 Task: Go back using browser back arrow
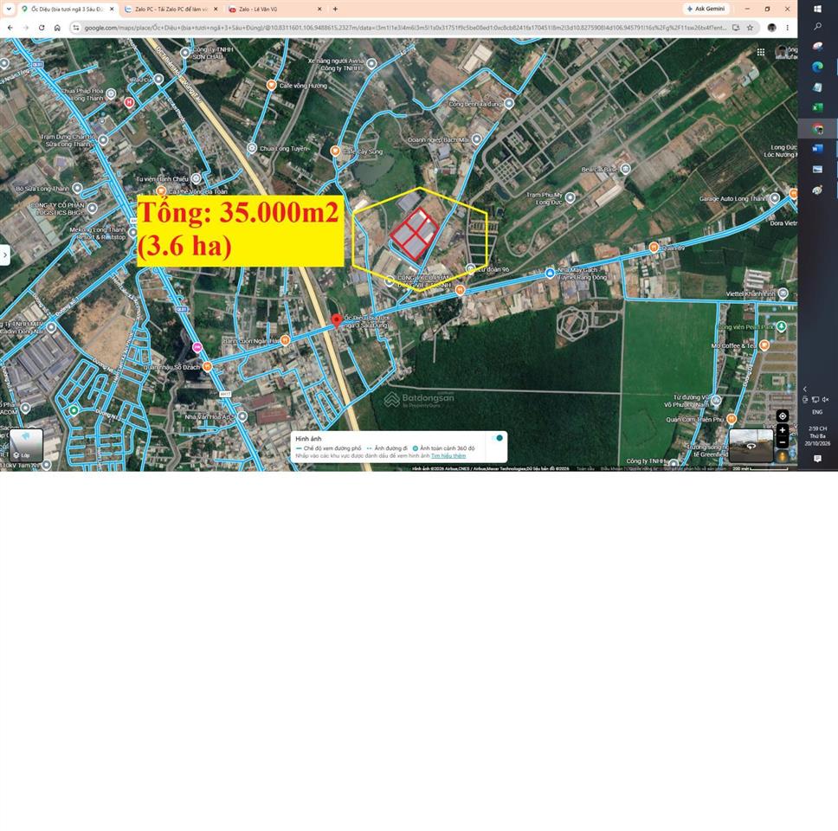[x=10, y=28]
